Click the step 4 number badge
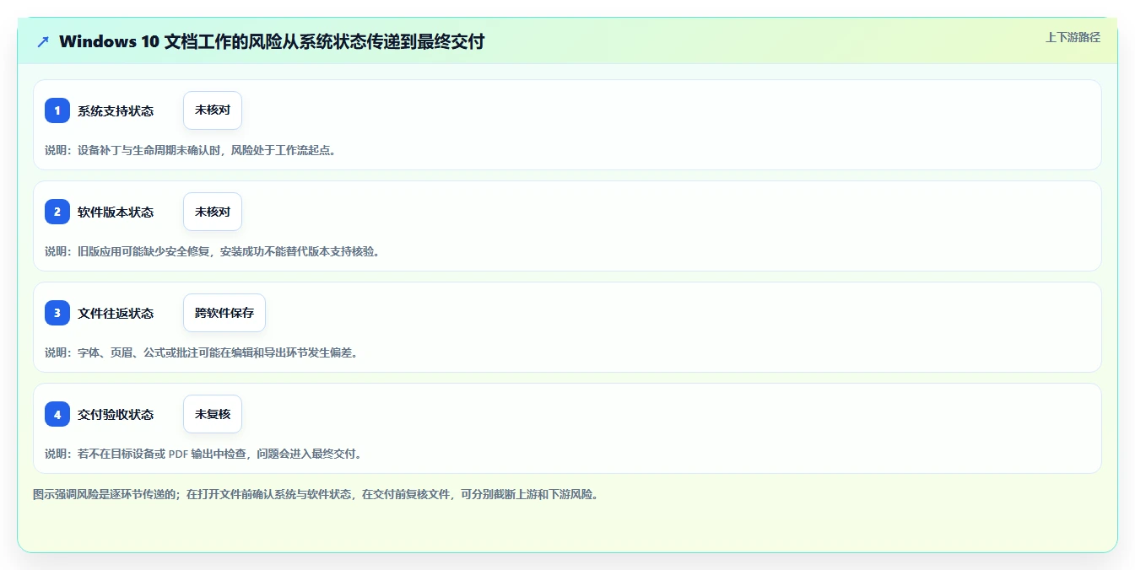Image resolution: width=1135 pixels, height=570 pixels. tap(57, 414)
